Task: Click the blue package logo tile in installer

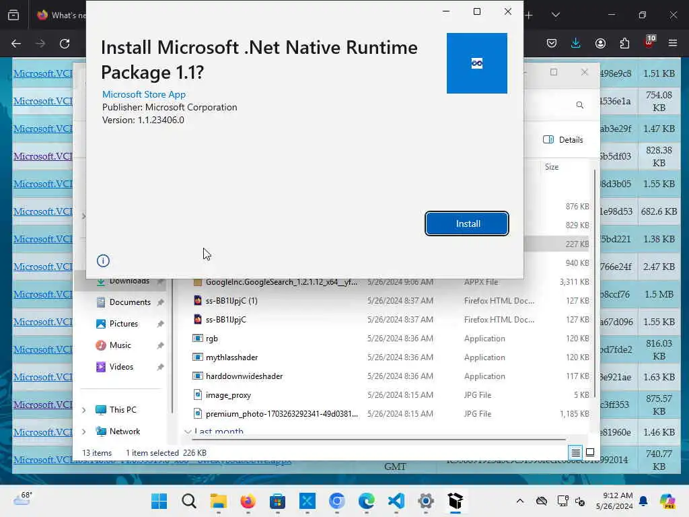Action: coord(477,63)
